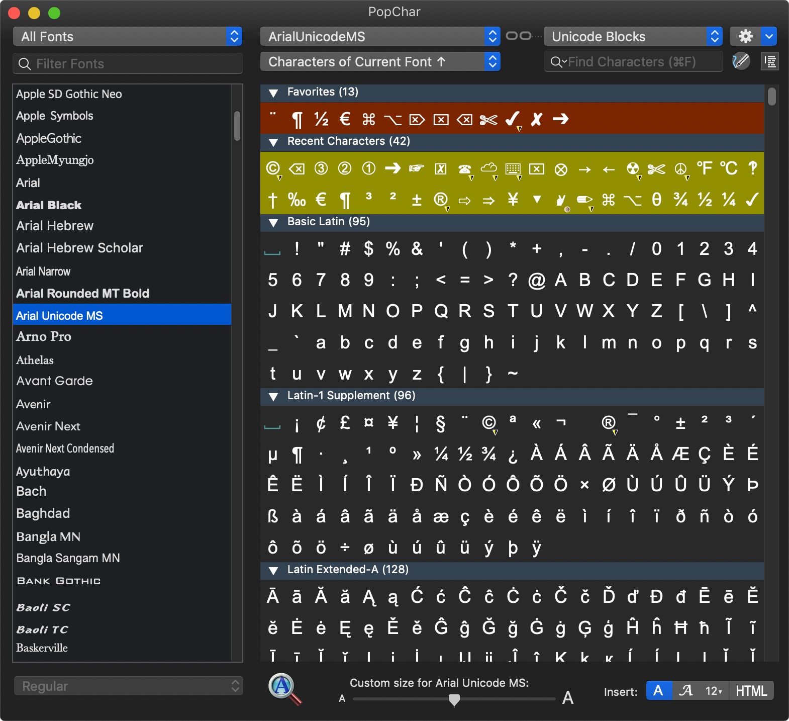Select the scissors symbol in Favorites
The height and width of the screenshot is (721, 789).
pos(488,120)
